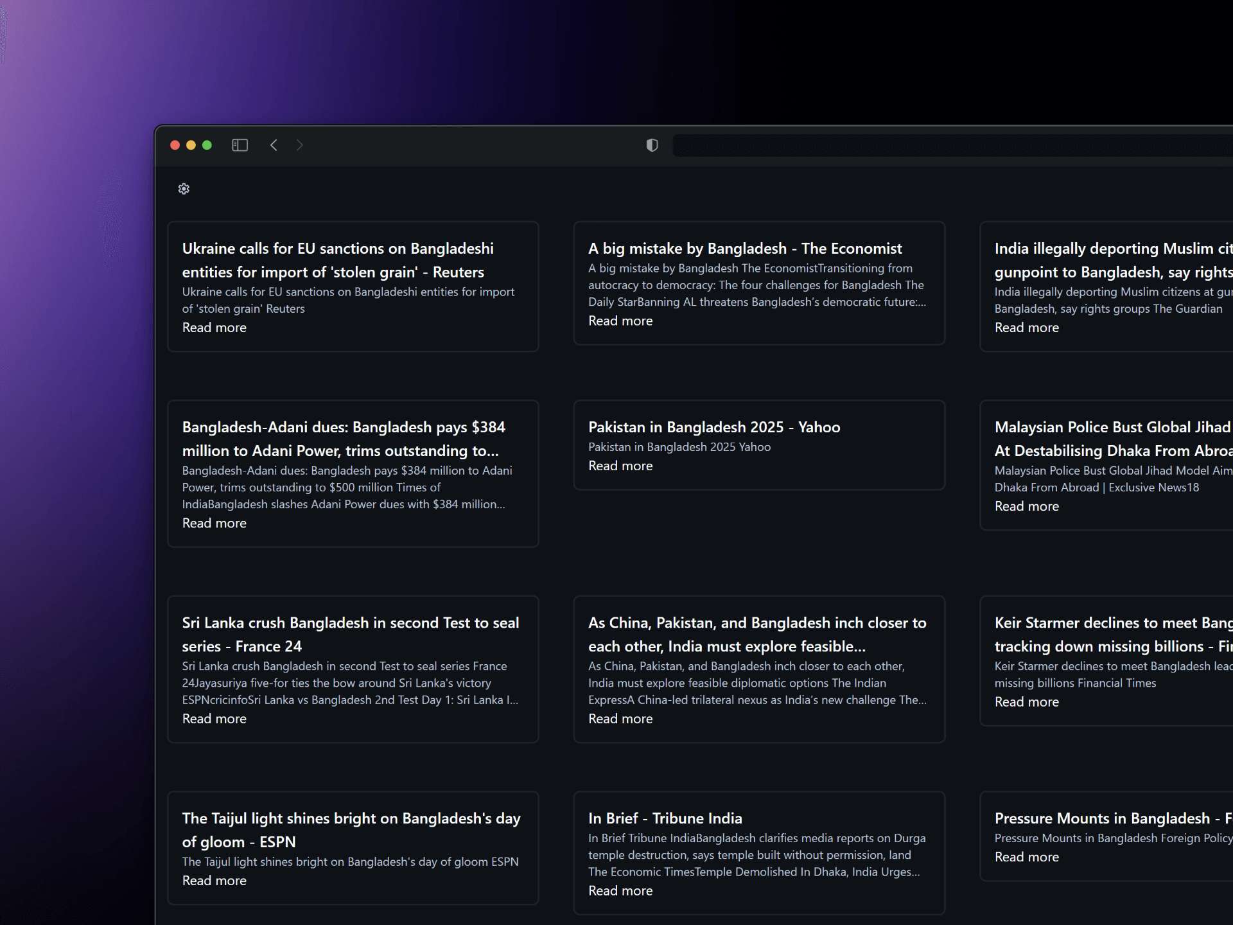Read more on Malaysian Police Jihad article

1026,506
